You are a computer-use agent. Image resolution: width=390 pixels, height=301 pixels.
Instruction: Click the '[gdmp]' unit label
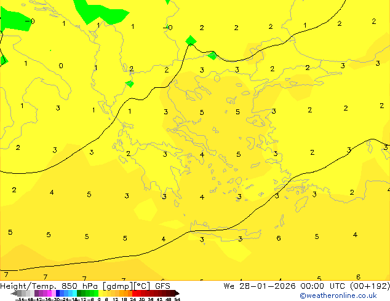click(118, 286)
